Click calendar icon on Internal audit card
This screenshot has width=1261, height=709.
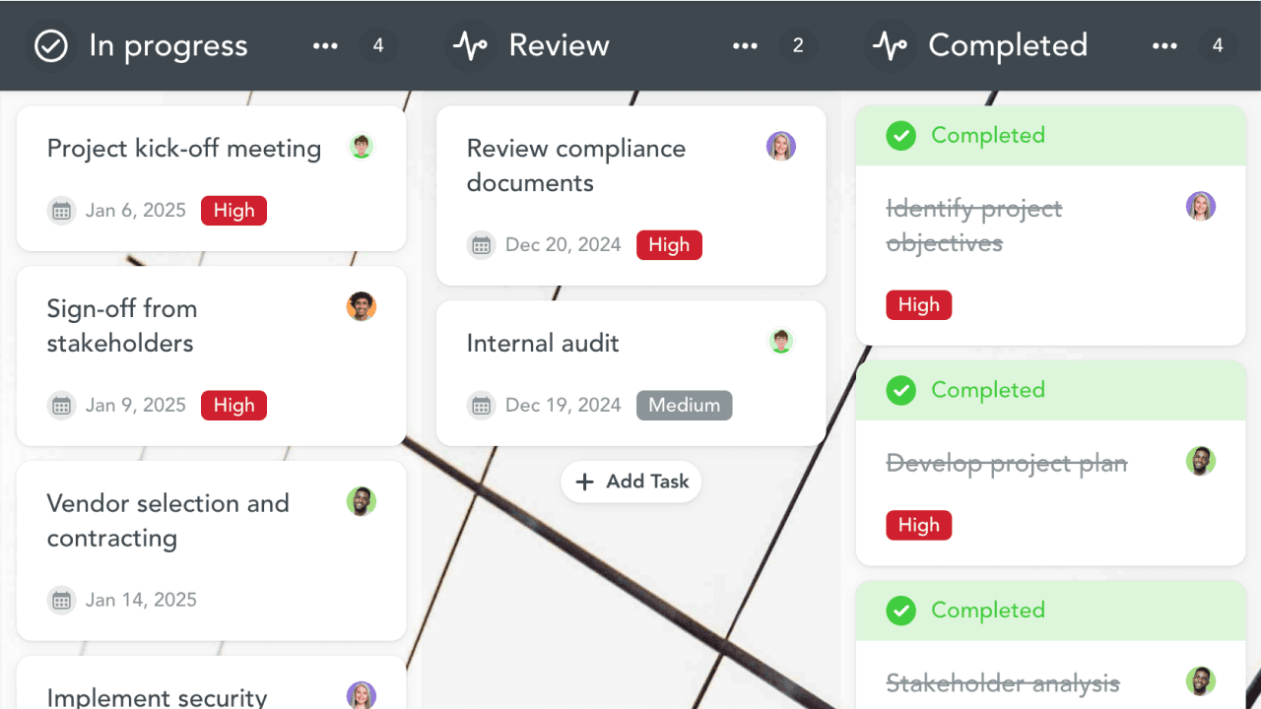[481, 405]
